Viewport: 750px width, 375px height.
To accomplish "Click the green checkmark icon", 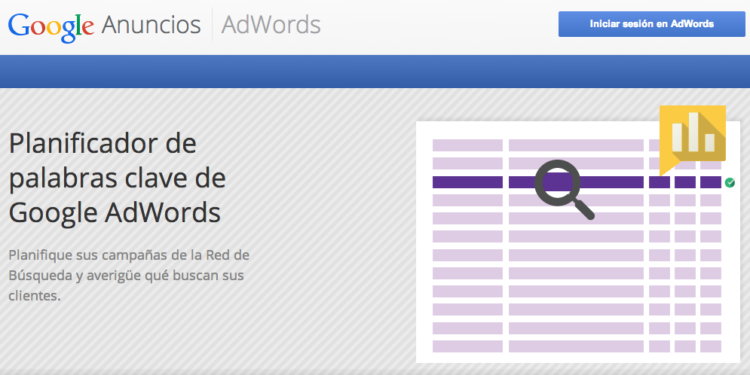I will click(x=730, y=182).
